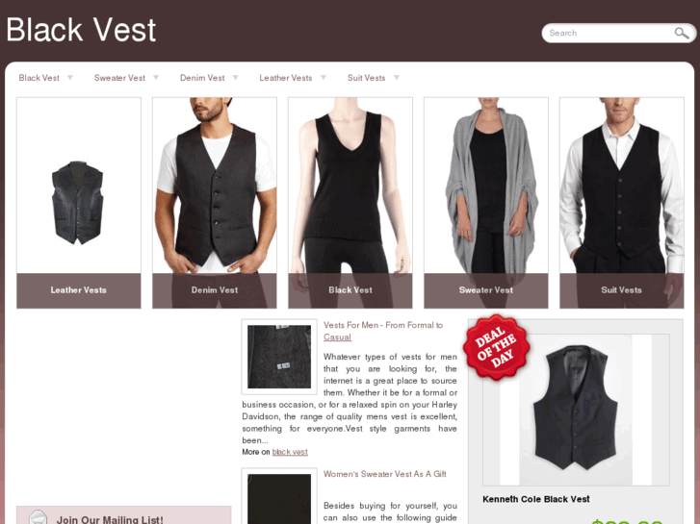
Task: Expand the Suit Vests menu arrow
Action: [x=397, y=78]
